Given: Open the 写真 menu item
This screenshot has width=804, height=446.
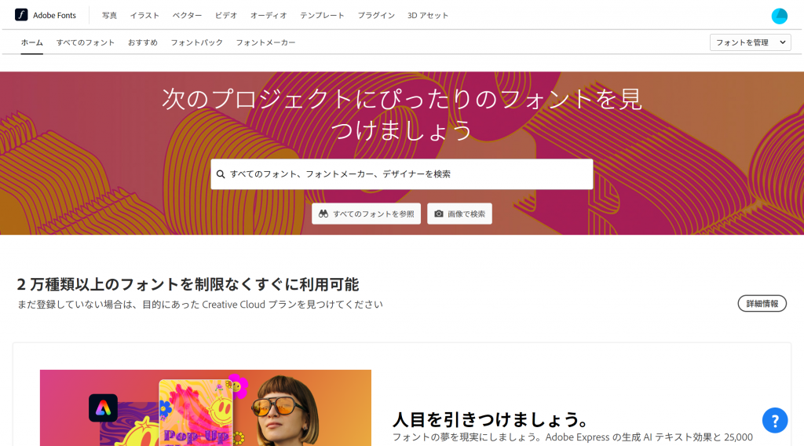Looking at the screenshot, I should (109, 16).
